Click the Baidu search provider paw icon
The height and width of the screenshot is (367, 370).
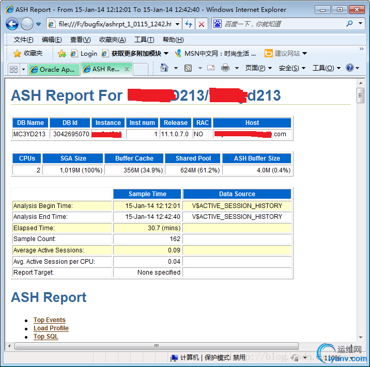(x=218, y=24)
